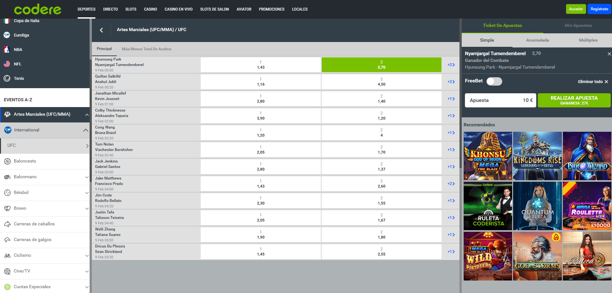This screenshot has width=612, height=293.
Task: Click the Ciclismo bicycle icon
Action: pos(7,255)
